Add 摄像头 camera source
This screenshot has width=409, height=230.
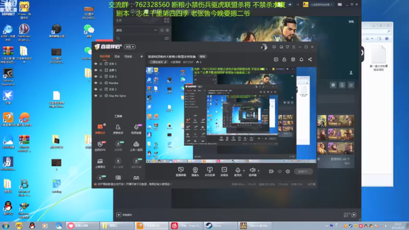[x=195, y=172]
